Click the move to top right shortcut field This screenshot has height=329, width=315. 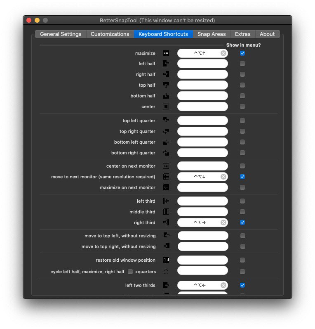click(x=203, y=246)
